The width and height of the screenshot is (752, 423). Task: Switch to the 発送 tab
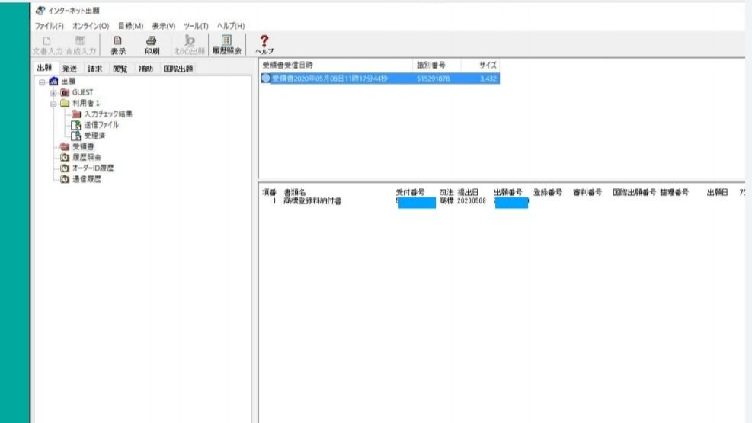click(x=70, y=69)
